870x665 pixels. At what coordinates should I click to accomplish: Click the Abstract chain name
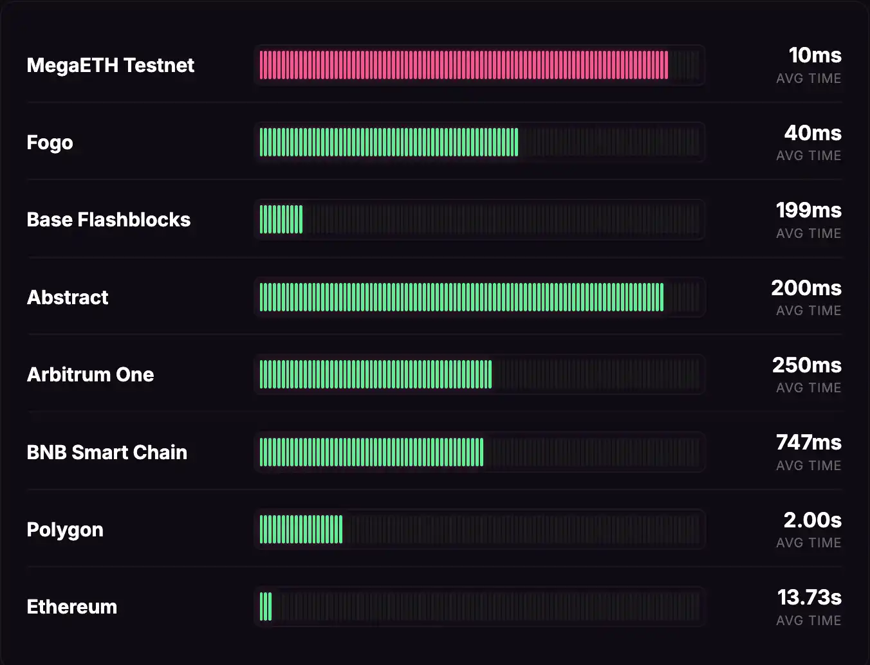68,297
